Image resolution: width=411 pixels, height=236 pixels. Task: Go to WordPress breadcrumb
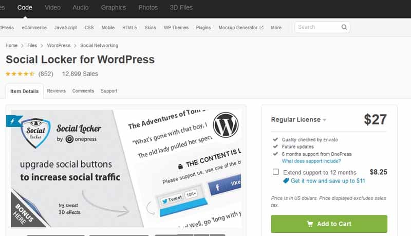click(59, 45)
